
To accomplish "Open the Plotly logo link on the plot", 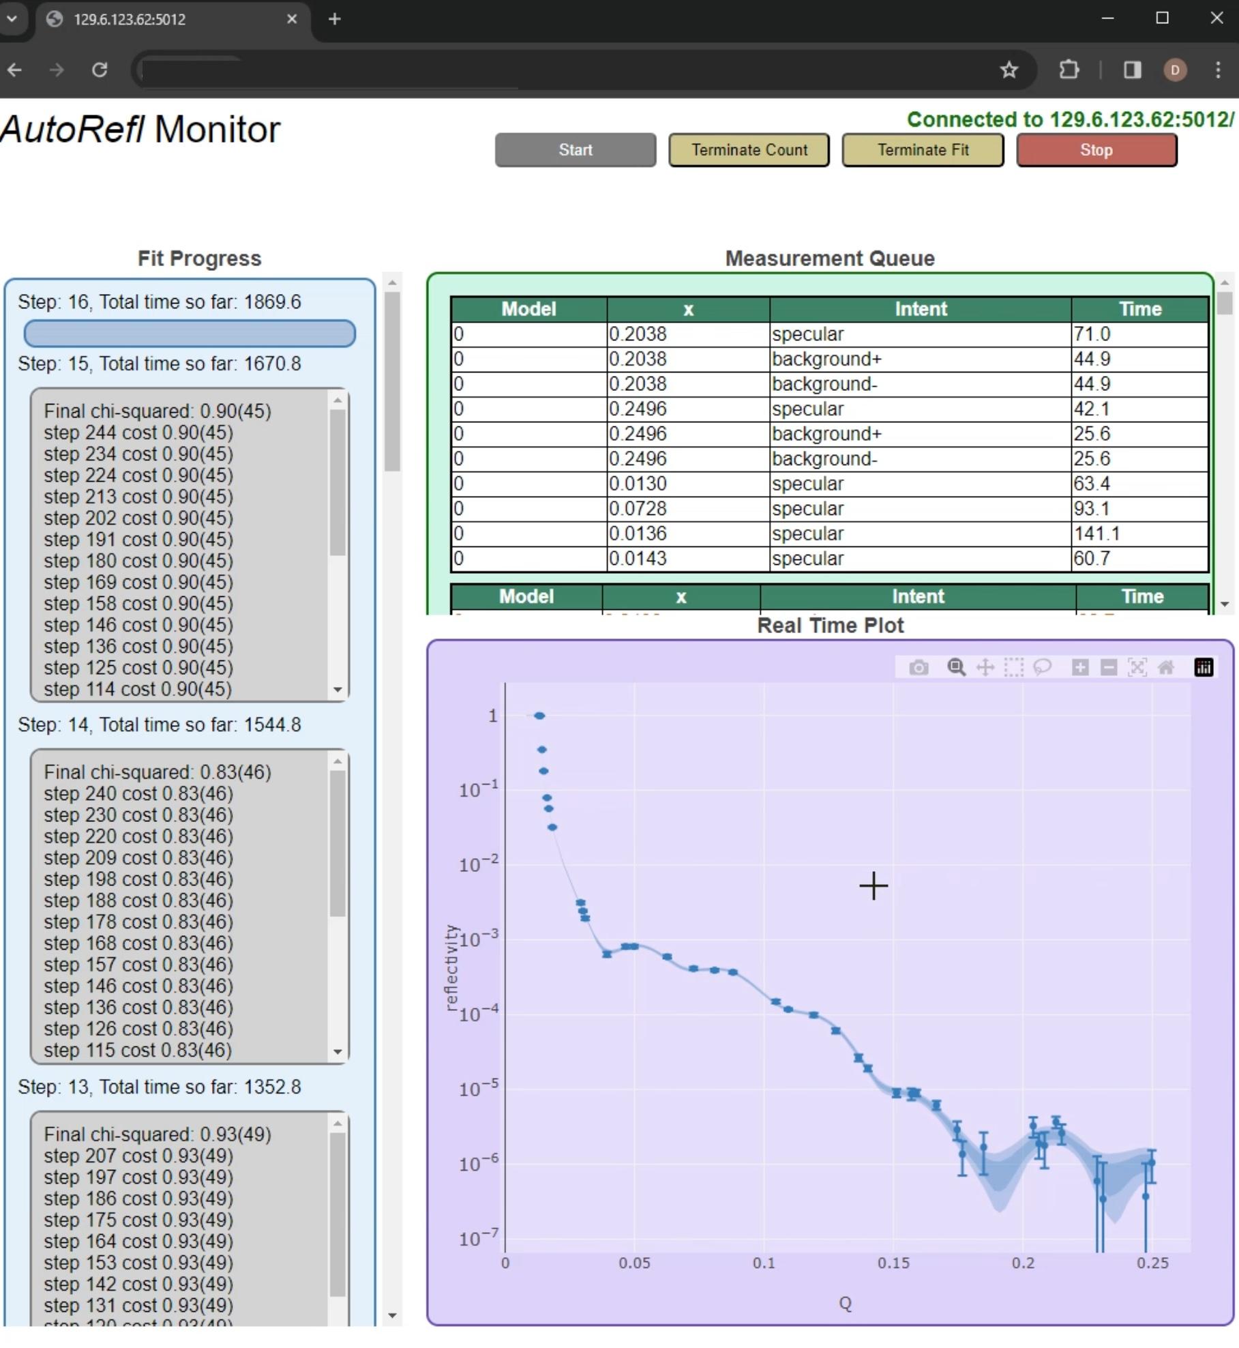I will [1204, 667].
